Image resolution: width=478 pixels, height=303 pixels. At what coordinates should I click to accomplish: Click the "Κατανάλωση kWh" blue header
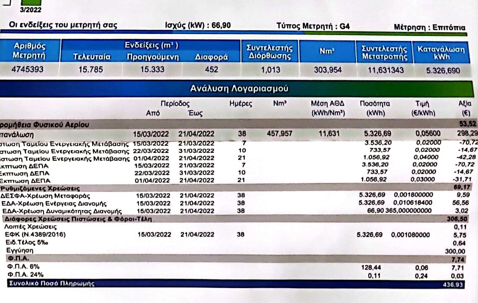[x=441, y=53]
